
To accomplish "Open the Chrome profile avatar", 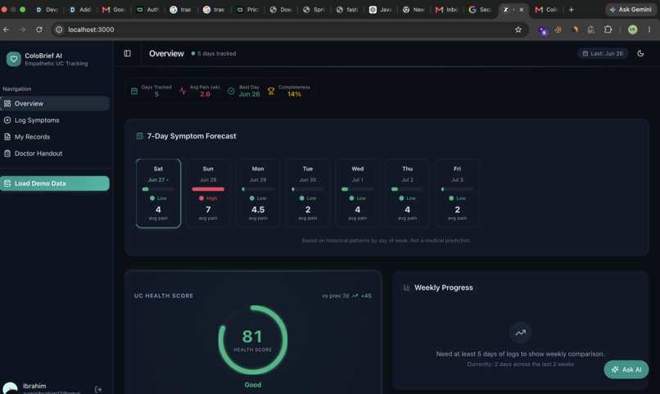I will coord(632,29).
